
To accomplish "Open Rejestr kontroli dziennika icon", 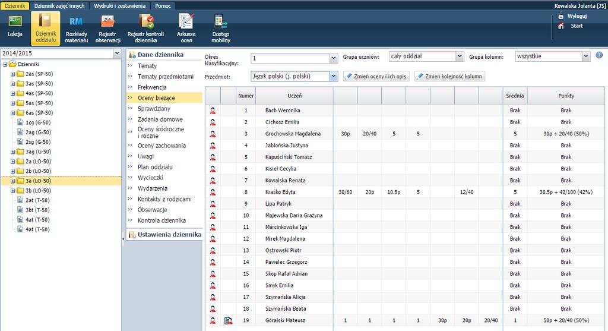I will 146,21.
